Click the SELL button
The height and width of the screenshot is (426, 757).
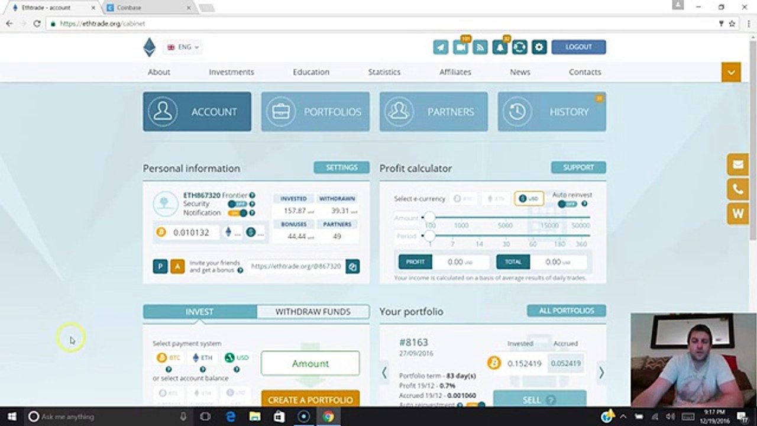click(x=539, y=399)
